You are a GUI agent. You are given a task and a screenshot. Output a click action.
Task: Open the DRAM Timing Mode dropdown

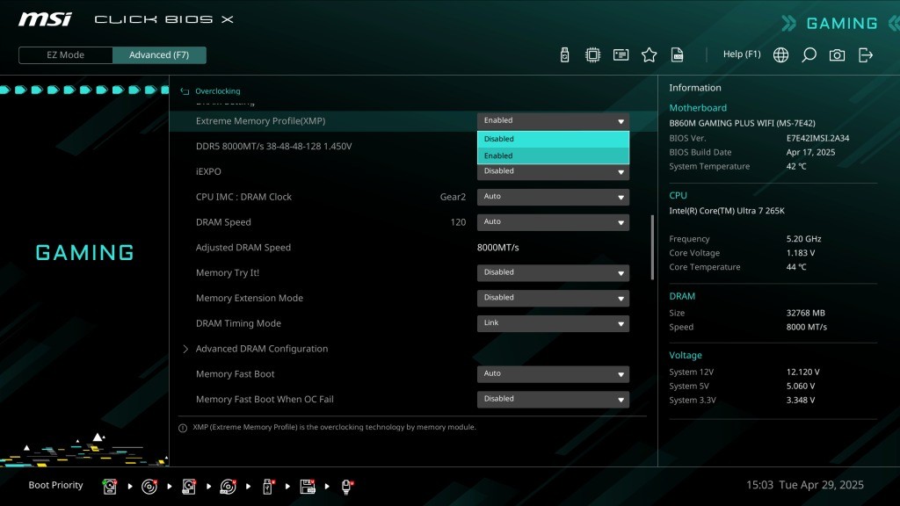point(553,323)
